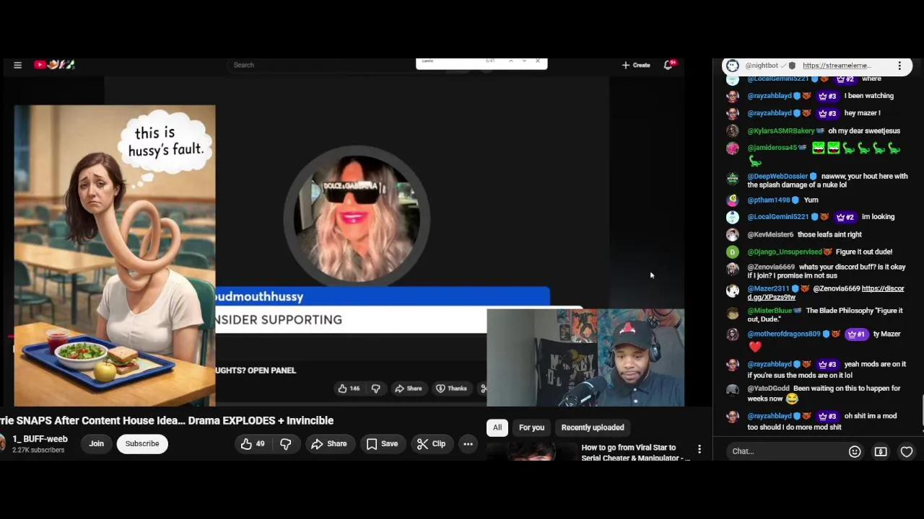The height and width of the screenshot is (519, 924).
Task: Click the #1 crown badge by motherofdragons809
Action: tap(856, 334)
